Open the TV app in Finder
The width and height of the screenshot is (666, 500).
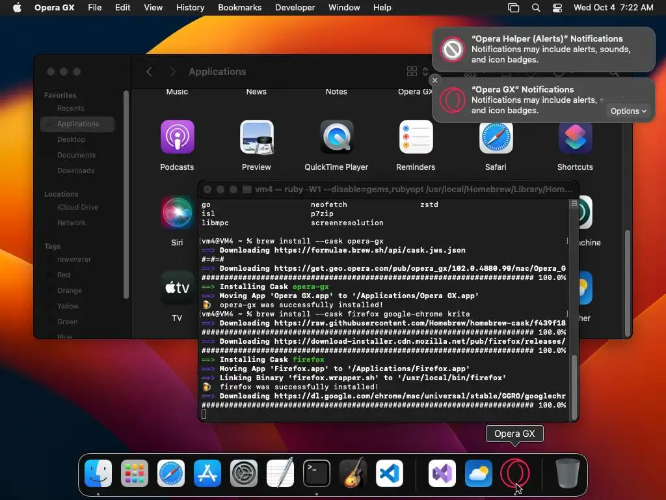177,288
